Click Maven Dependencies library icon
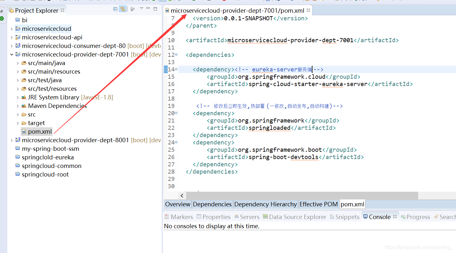Viewport: 456px width, 253px height. (24, 106)
